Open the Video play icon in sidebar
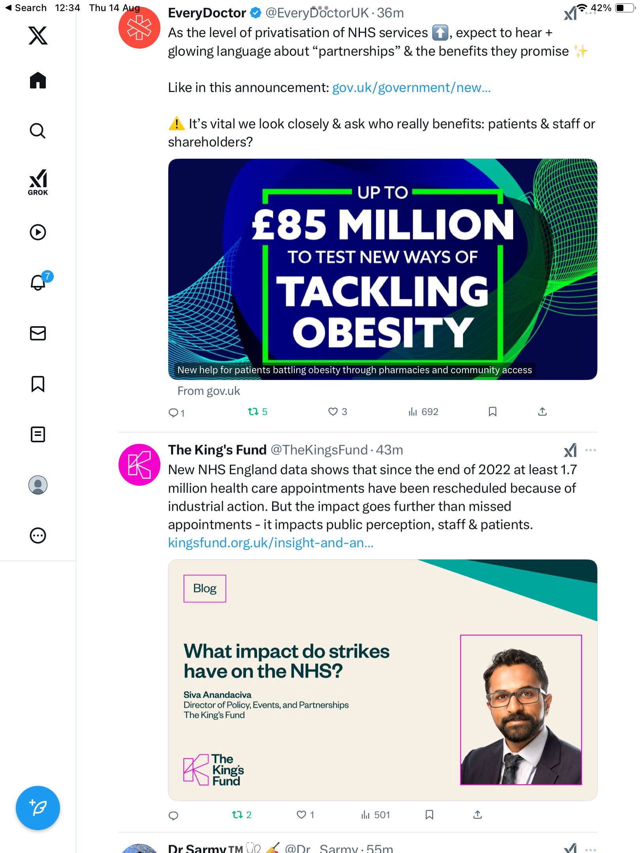 (x=38, y=232)
